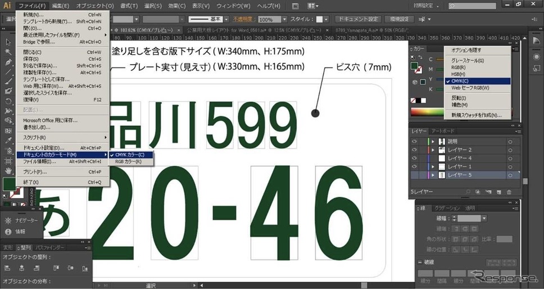544x289 pixels.
Task: Toggle the eye icon for レイヤー 4
Action: click(x=415, y=159)
